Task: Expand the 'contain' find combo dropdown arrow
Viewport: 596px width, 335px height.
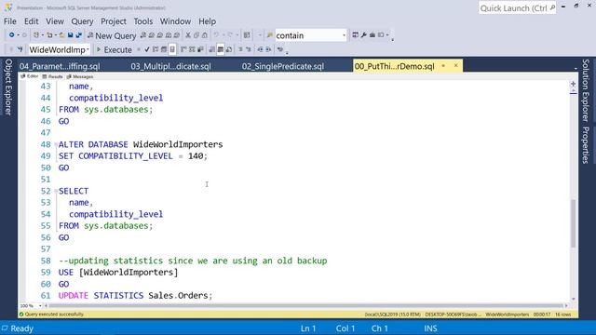Action: (x=344, y=35)
